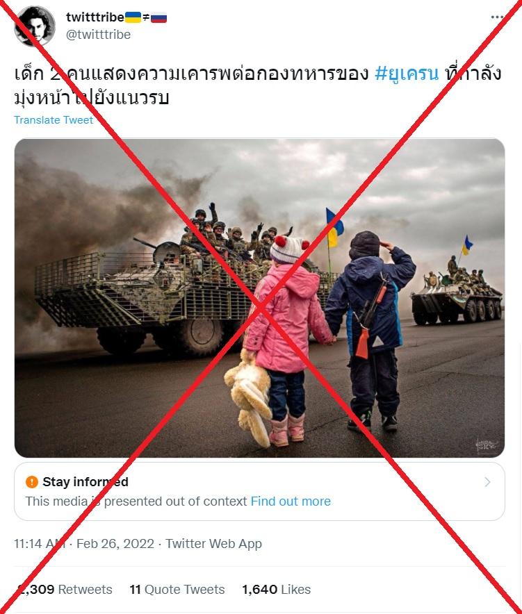Click the Russian flag emoji in the display name
The width and height of the screenshot is (522, 614).
[x=158, y=17]
